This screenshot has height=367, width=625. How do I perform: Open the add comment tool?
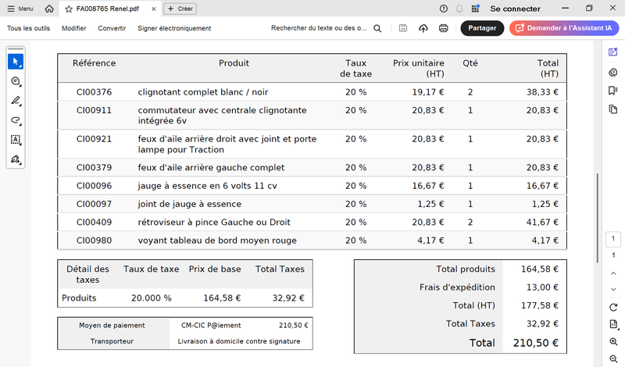pyautogui.click(x=16, y=81)
